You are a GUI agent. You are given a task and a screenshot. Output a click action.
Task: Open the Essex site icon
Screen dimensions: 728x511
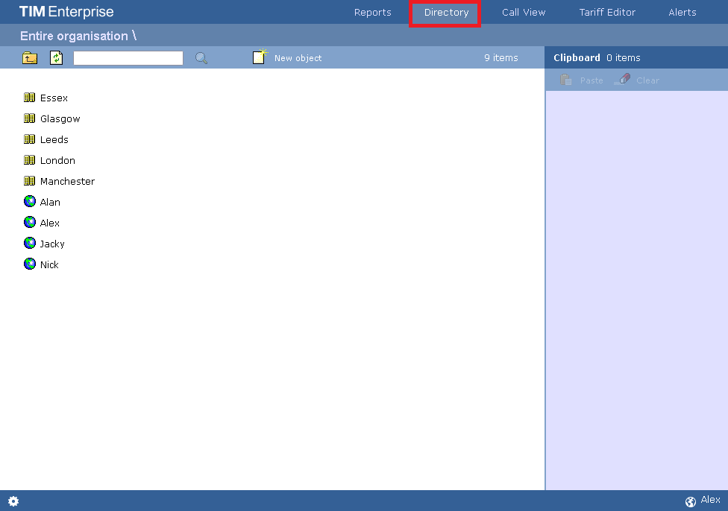tap(30, 98)
